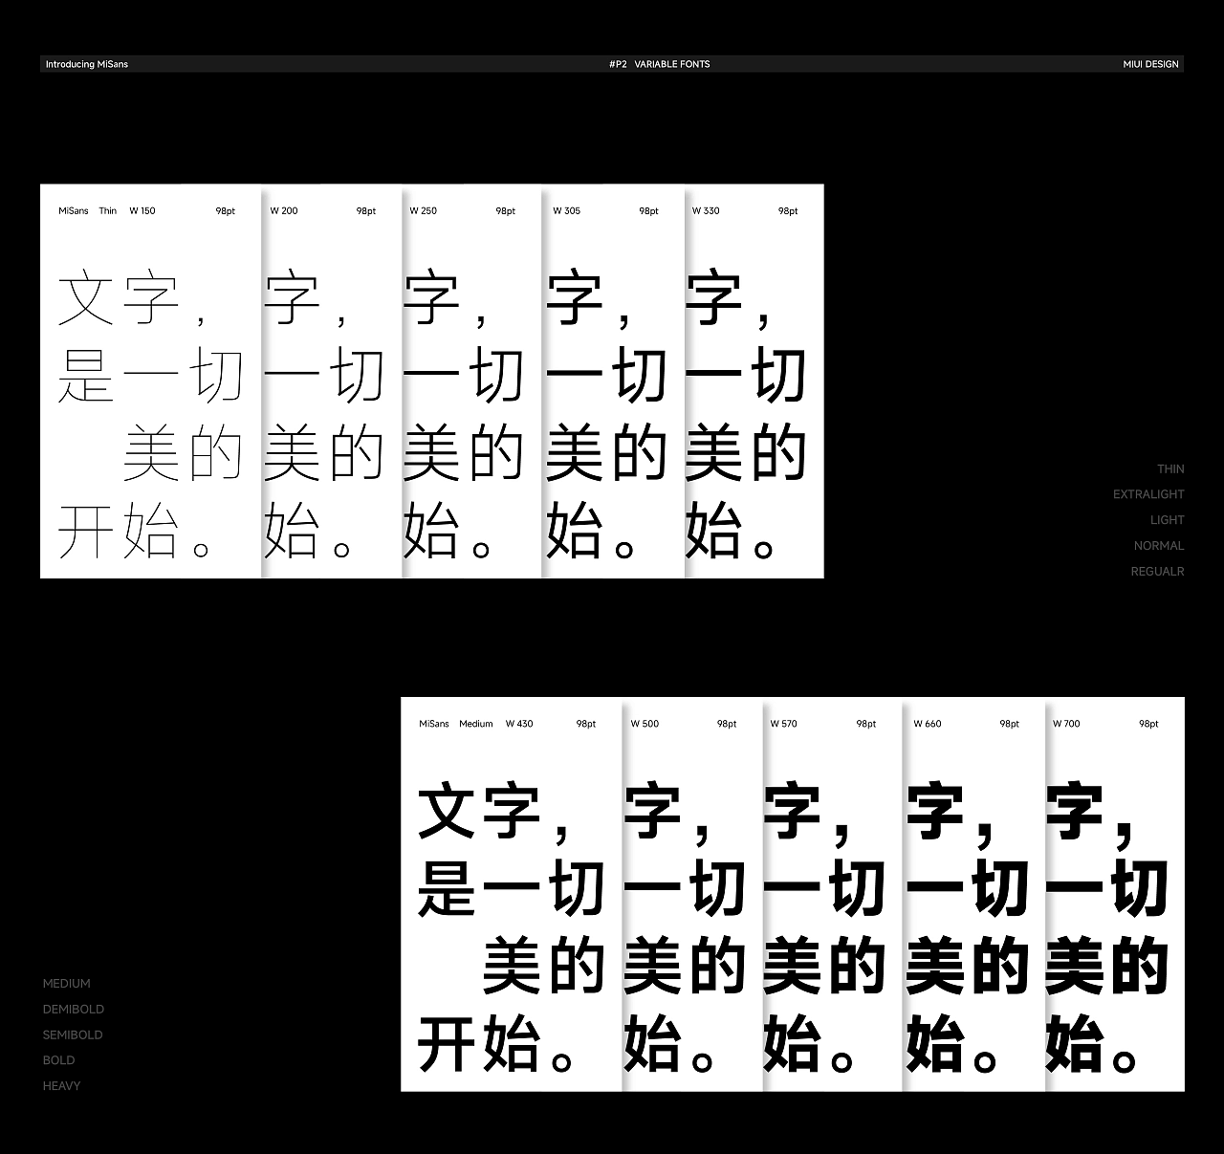The image size is (1224, 1154).
Task: Click '98pt' size on the W 330 card
Action: (788, 211)
